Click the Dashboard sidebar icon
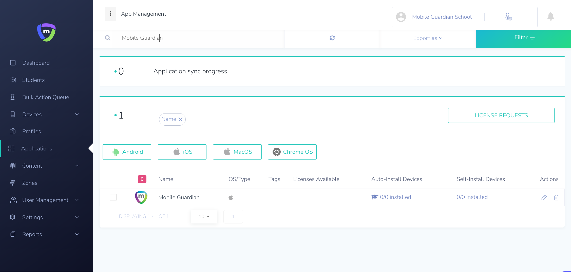This screenshot has height=272, width=571. point(13,63)
